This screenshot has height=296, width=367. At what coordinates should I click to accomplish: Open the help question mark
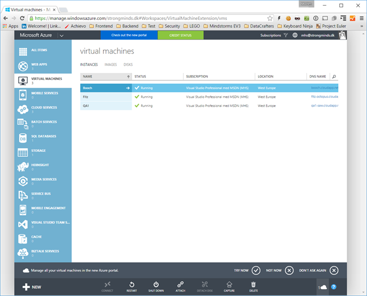334,287
